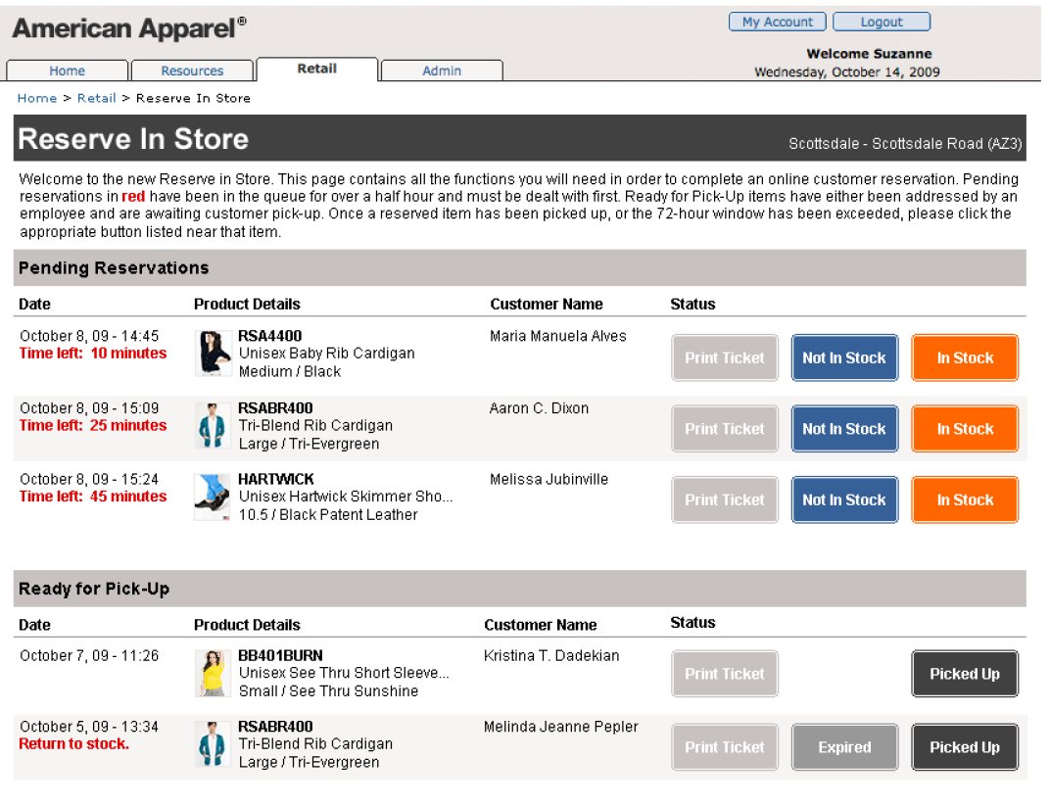Click the 'Time left: 25 minutes' warning

(x=93, y=426)
